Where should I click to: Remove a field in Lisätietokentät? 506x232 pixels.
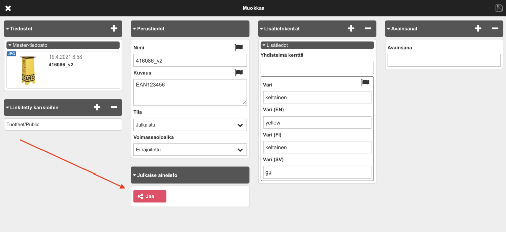pyautogui.click(x=368, y=29)
